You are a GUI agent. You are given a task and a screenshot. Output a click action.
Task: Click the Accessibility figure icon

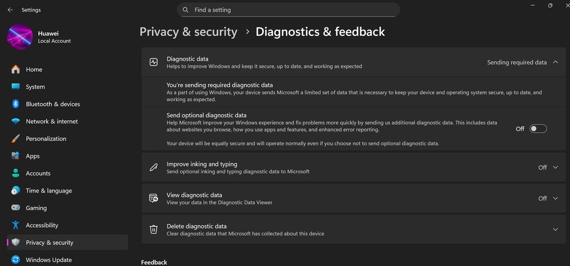(x=15, y=225)
